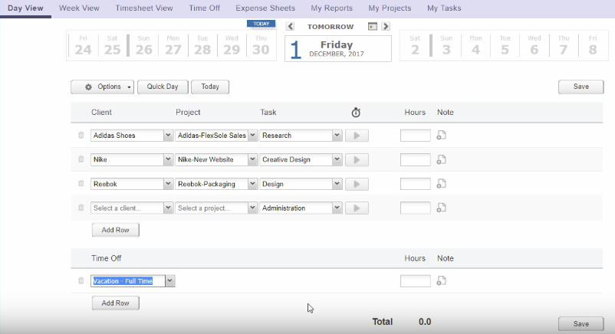
Task: Click the trash icon beside the Nike row
Action: (81, 159)
